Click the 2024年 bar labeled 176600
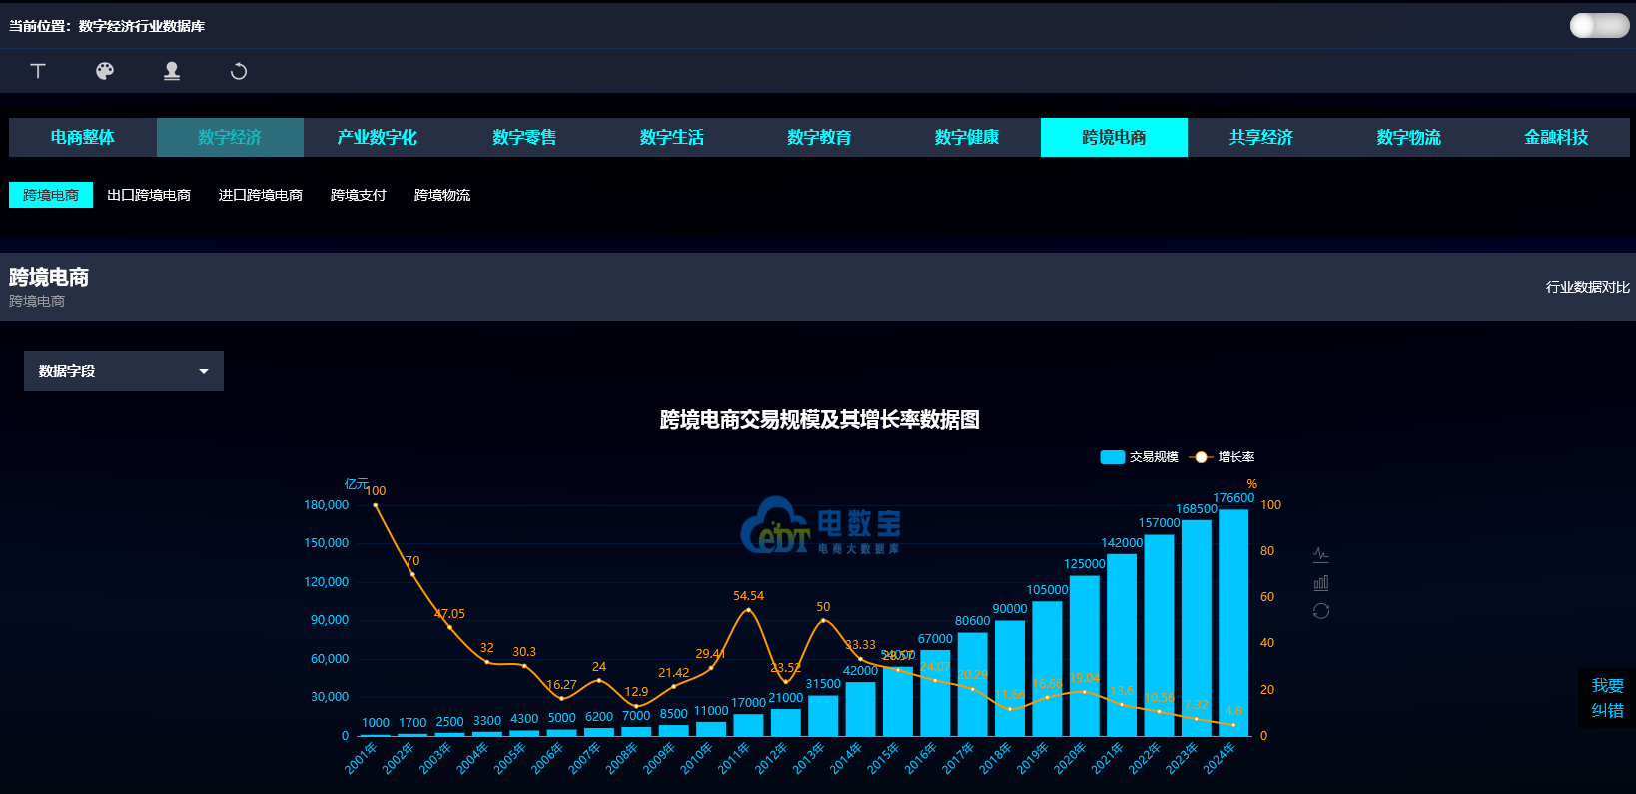This screenshot has height=794, width=1636. pos(1233,623)
